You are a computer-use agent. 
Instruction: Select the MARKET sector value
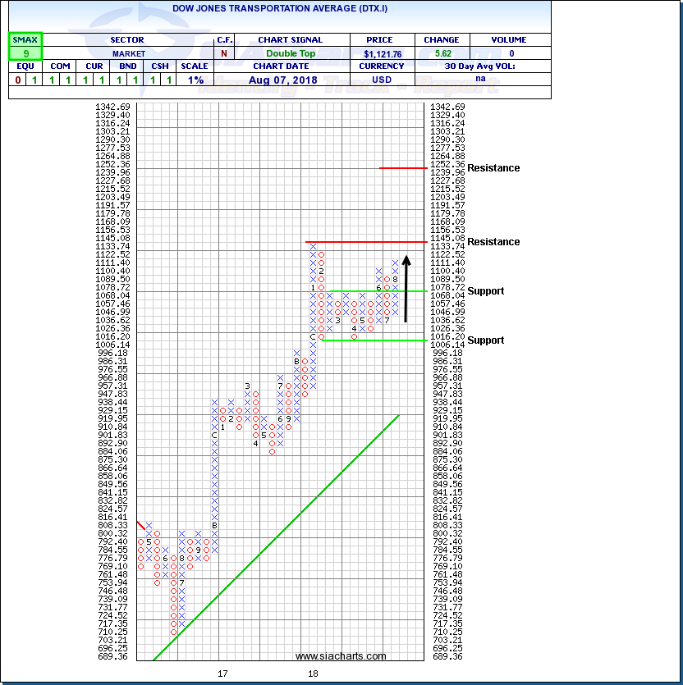[126, 53]
